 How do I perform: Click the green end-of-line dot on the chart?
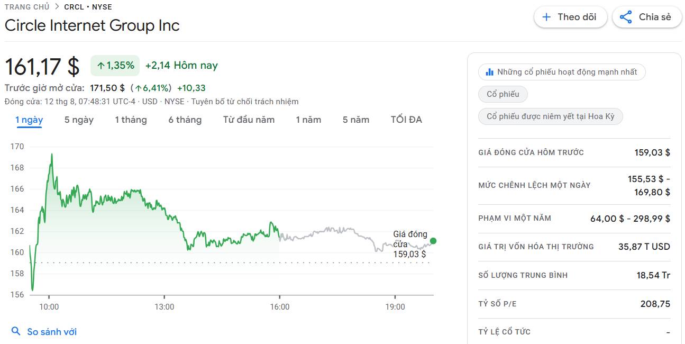tap(433, 241)
